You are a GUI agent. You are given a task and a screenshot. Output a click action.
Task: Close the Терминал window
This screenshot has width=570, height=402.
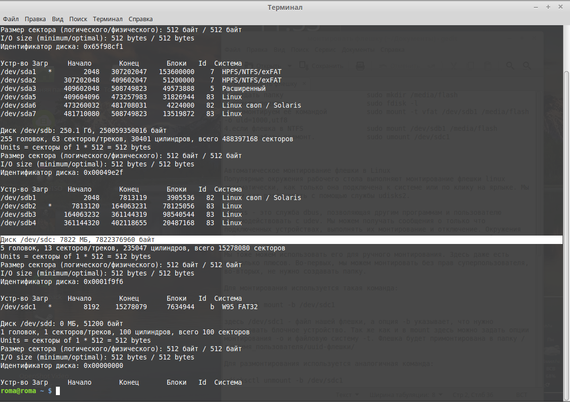pos(560,7)
